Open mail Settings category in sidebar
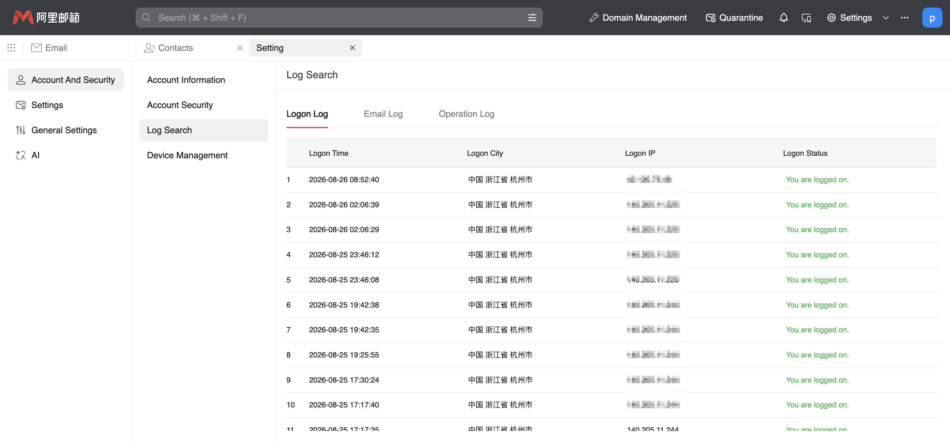The height and width of the screenshot is (441, 950). (x=66, y=105)
